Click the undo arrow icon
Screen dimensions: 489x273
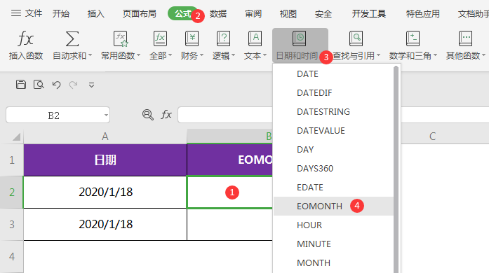coord(56,85)
